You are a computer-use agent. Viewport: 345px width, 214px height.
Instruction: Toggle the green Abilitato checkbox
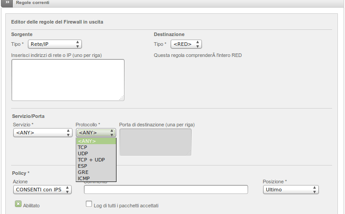(18, 204)
